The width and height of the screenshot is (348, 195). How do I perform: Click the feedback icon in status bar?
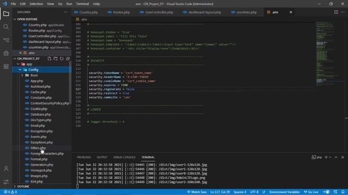click(335, 192)
